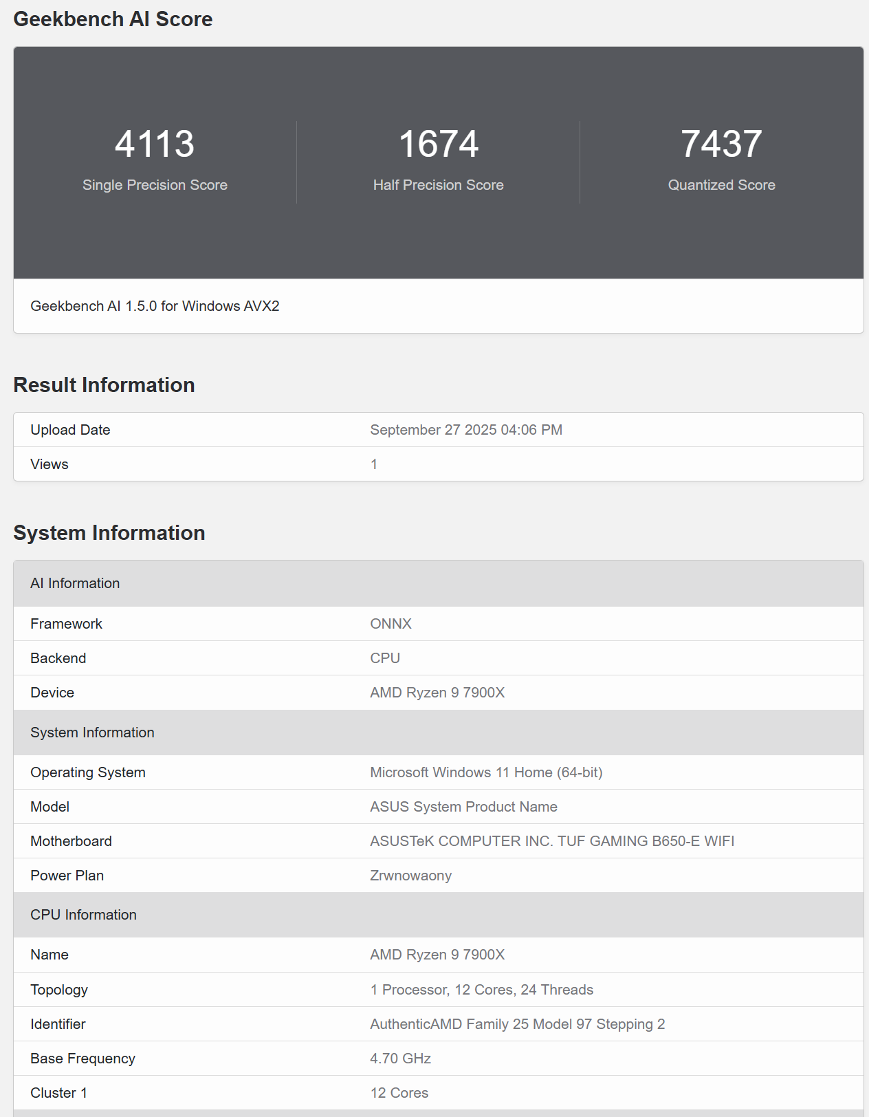Click the System Information page heading
869x1117 pixels.
coord(109,533)
